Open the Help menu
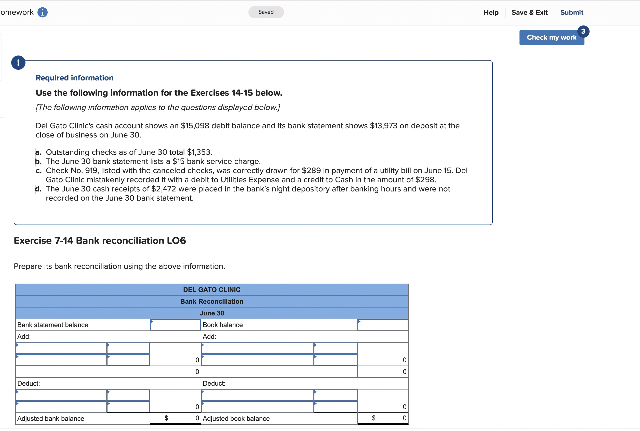 pyautogui.click(x=491, y=12)
